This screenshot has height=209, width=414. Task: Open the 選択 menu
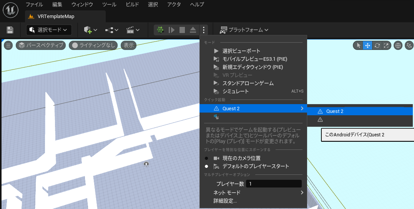(x=153, y=5)
